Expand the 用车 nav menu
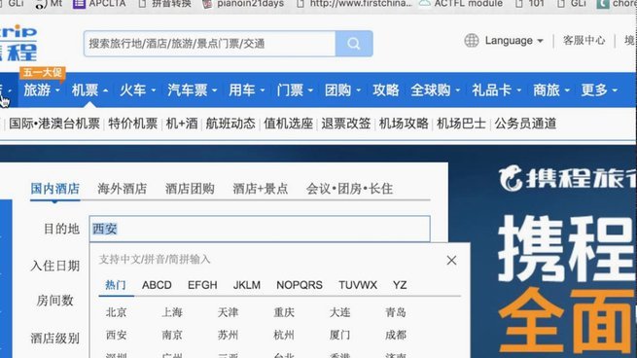 (246, 90)
